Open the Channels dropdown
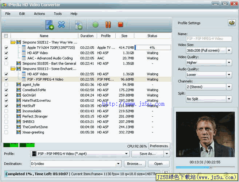The image size is (239, 182). tap(229, 87)
